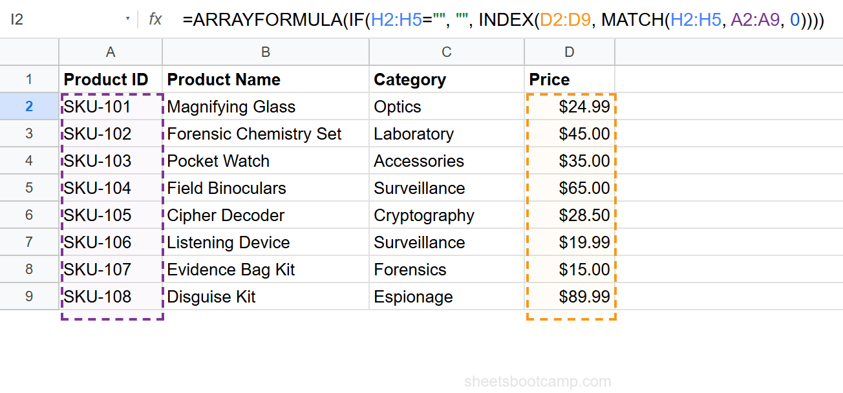Click the Product ID header cell
The height and width of the screenshot is (393, 843).
(x=111, y=79)
